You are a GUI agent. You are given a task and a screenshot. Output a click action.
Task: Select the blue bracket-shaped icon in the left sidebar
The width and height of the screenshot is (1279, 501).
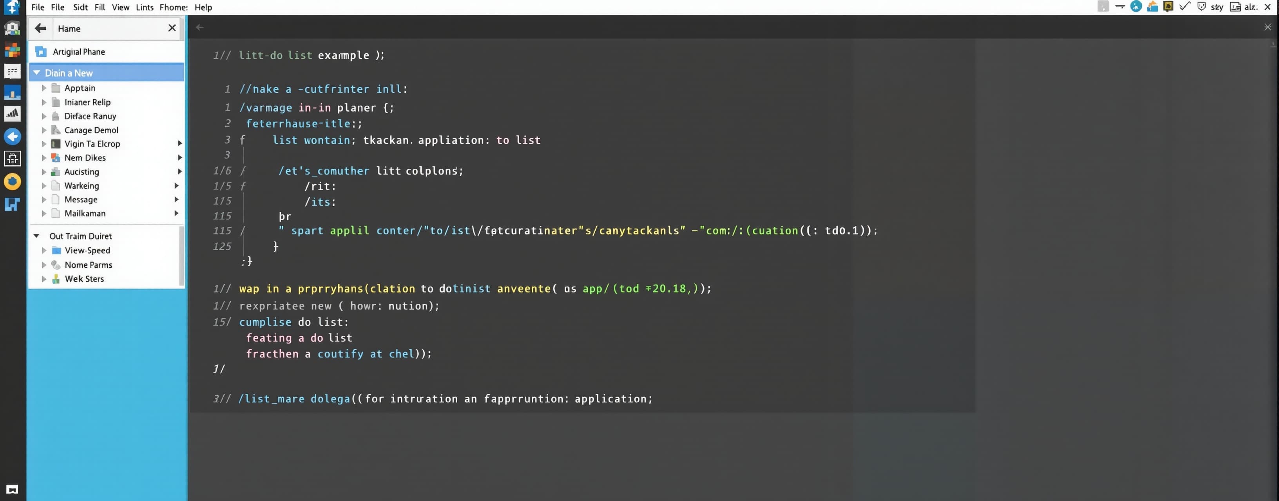(12, 204)
